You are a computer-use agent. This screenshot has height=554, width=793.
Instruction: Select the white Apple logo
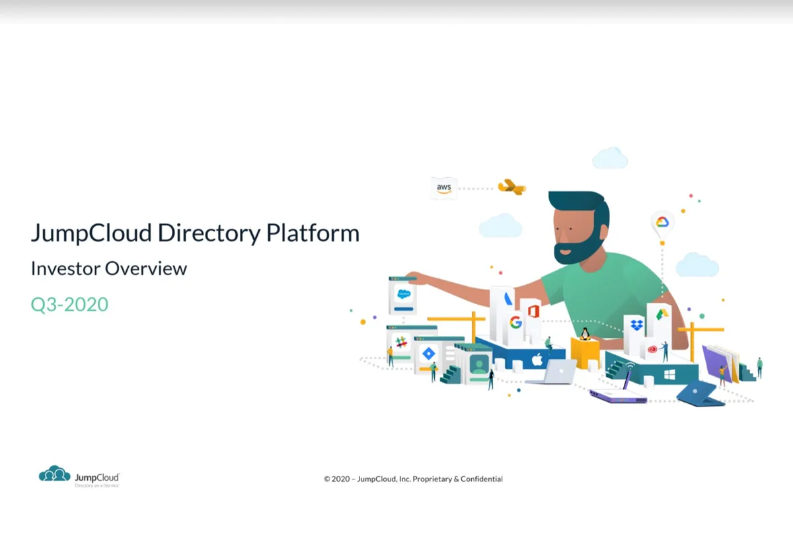click(x=537, y=360)
